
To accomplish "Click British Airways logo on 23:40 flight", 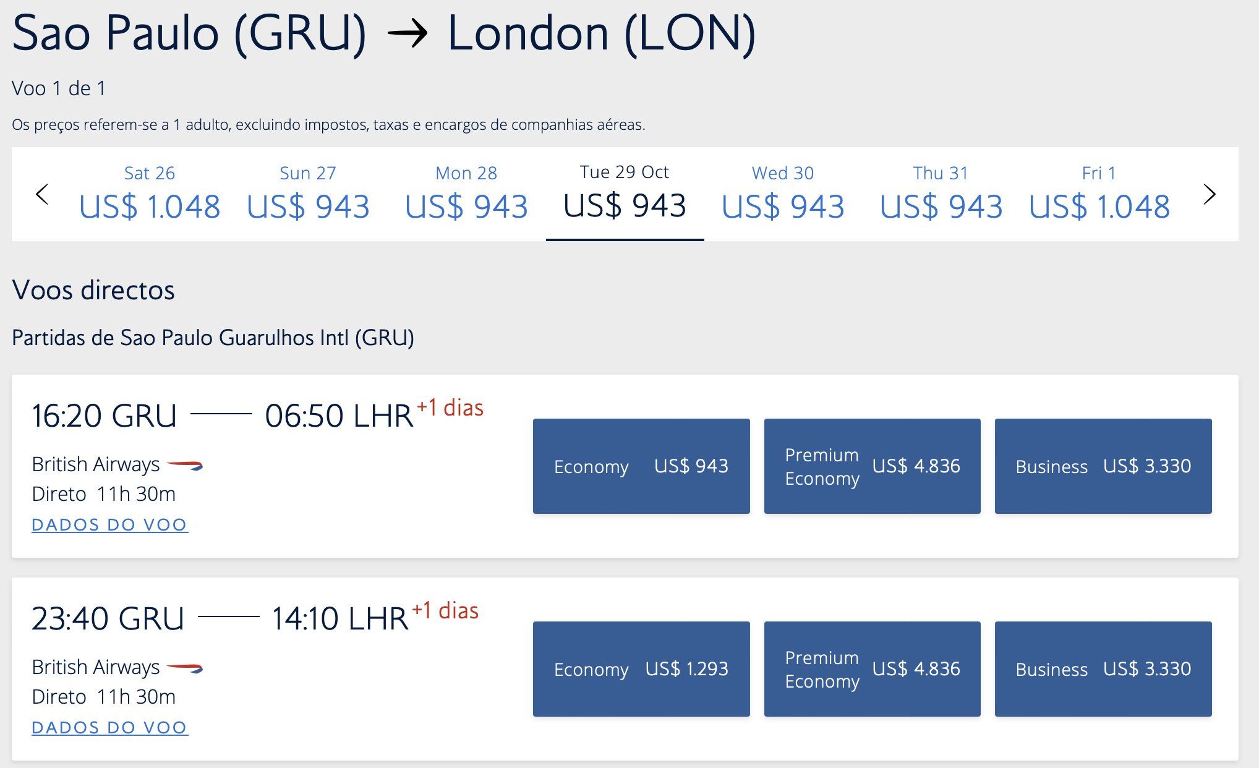I will (185, 668).
